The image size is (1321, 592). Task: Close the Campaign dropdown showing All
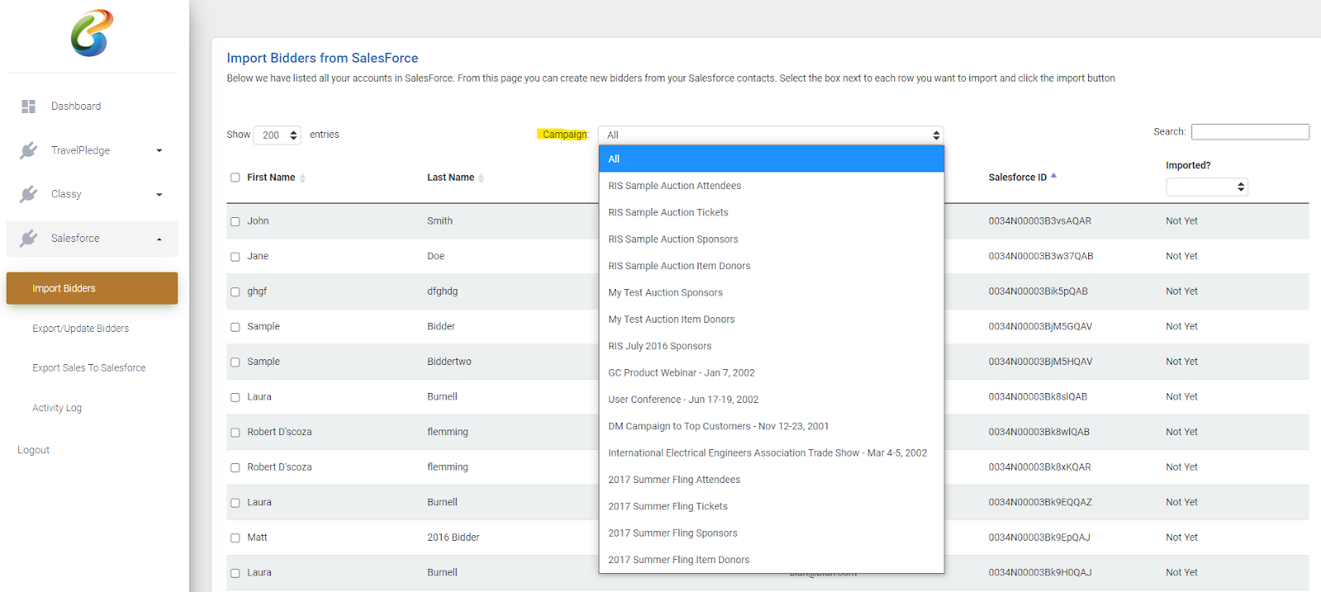(770, 135)
